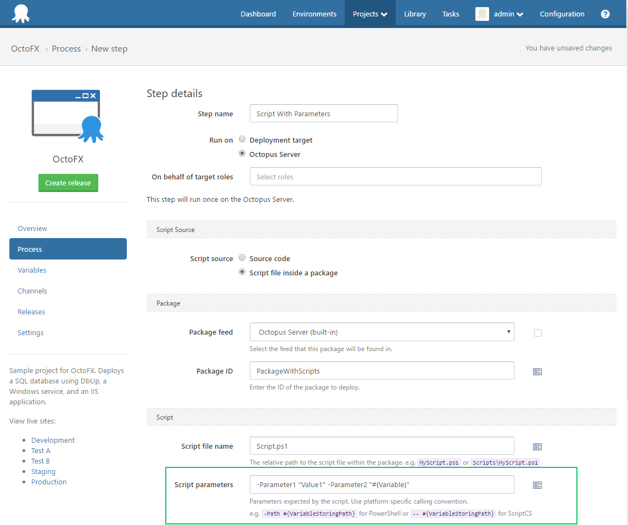Click variable binding icon beside Script file name
This screenshot has height=525, width=628.
[x=537, y=447]
